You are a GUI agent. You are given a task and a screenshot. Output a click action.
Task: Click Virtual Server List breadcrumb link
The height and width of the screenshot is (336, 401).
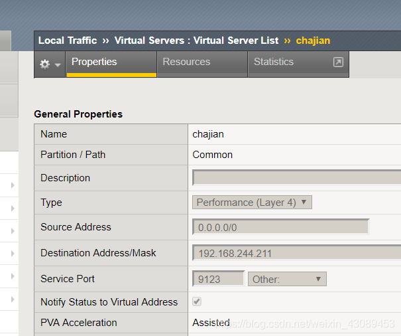pos(236,41)
